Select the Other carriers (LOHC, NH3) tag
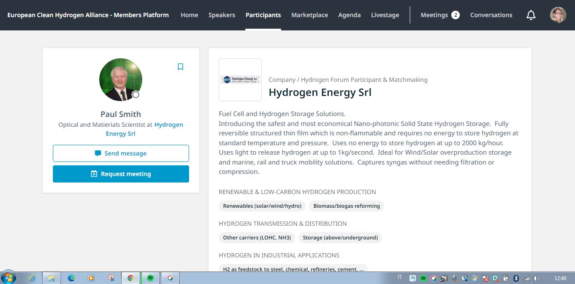This screenshot has height=284, width=575. [x=257, y=238]
